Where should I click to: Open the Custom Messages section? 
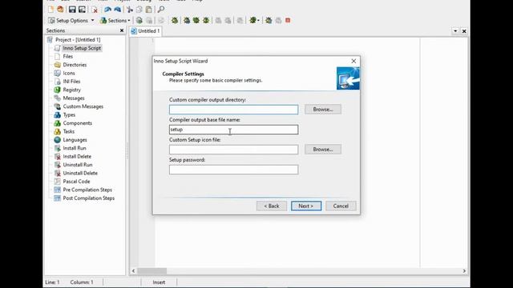pos(83,106)
